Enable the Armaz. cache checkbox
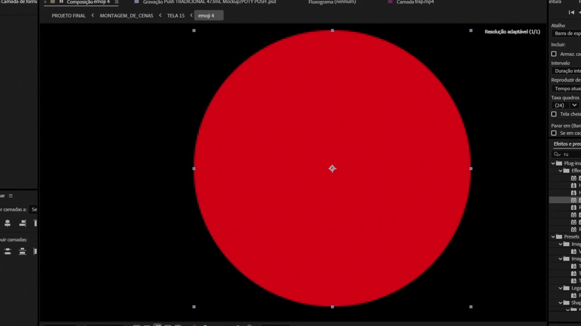The width and height of the screenshot is (581, 326). click(554, 54)
